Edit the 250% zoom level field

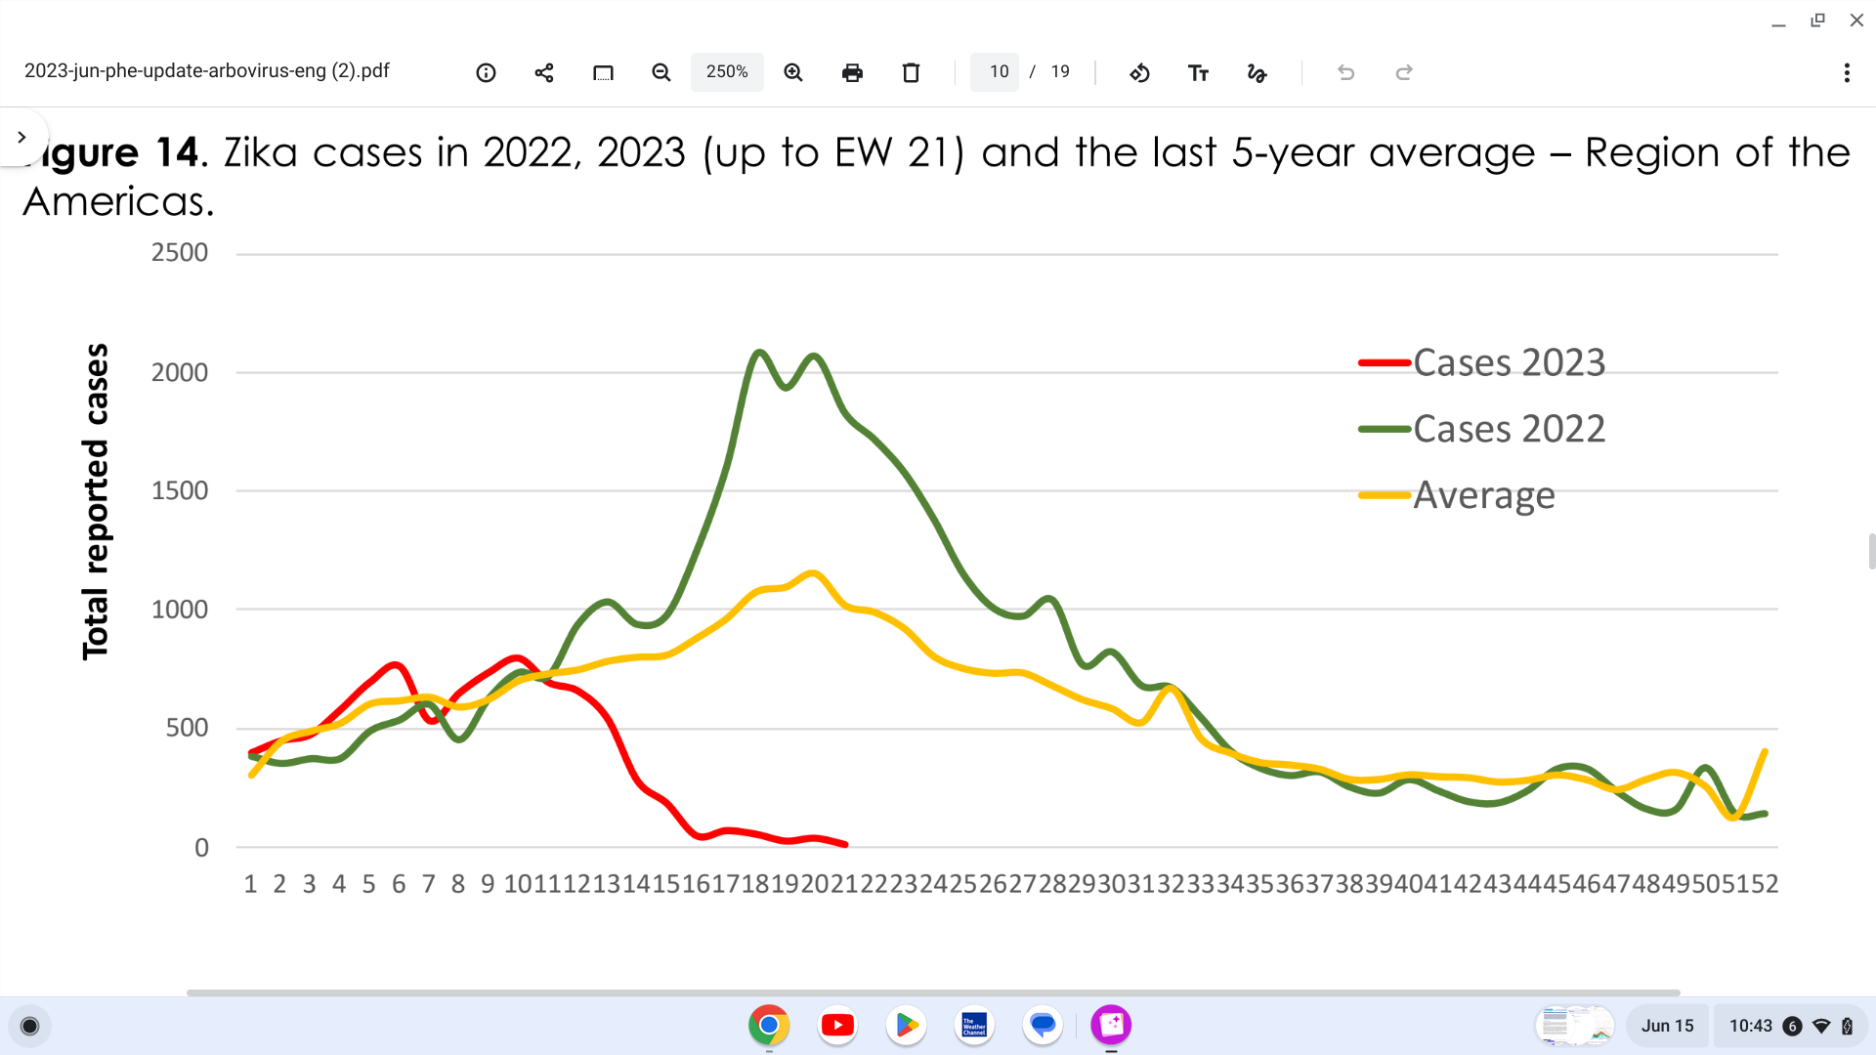(x=727, y=72)
